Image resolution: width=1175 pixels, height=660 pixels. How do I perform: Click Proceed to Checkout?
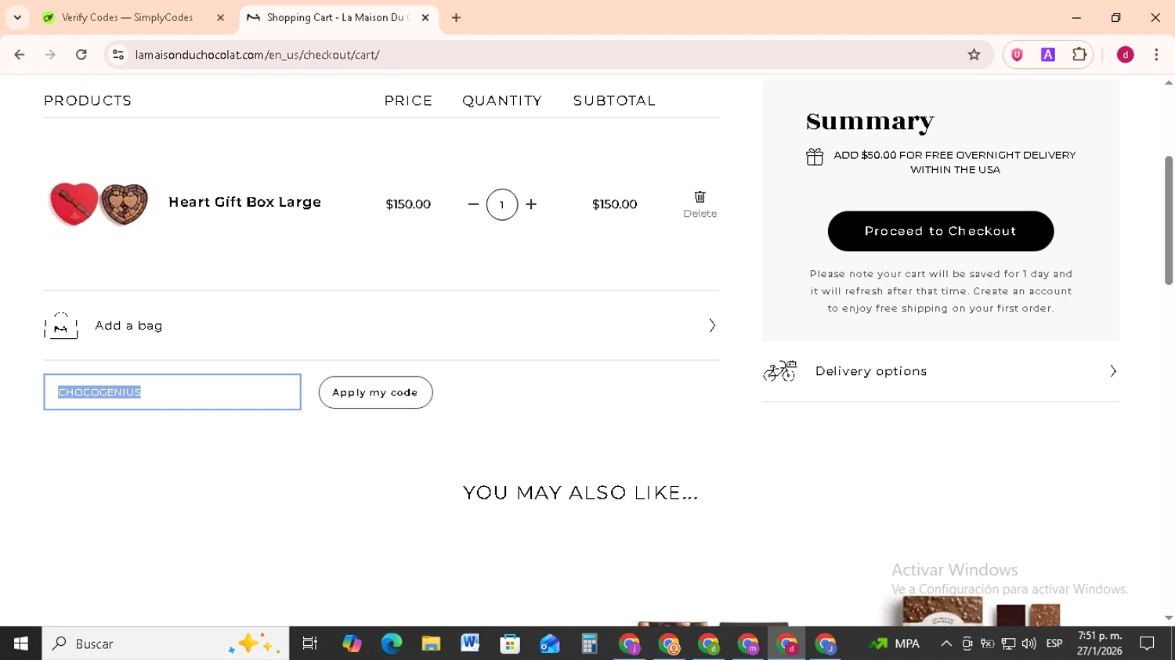coord(941,231)
